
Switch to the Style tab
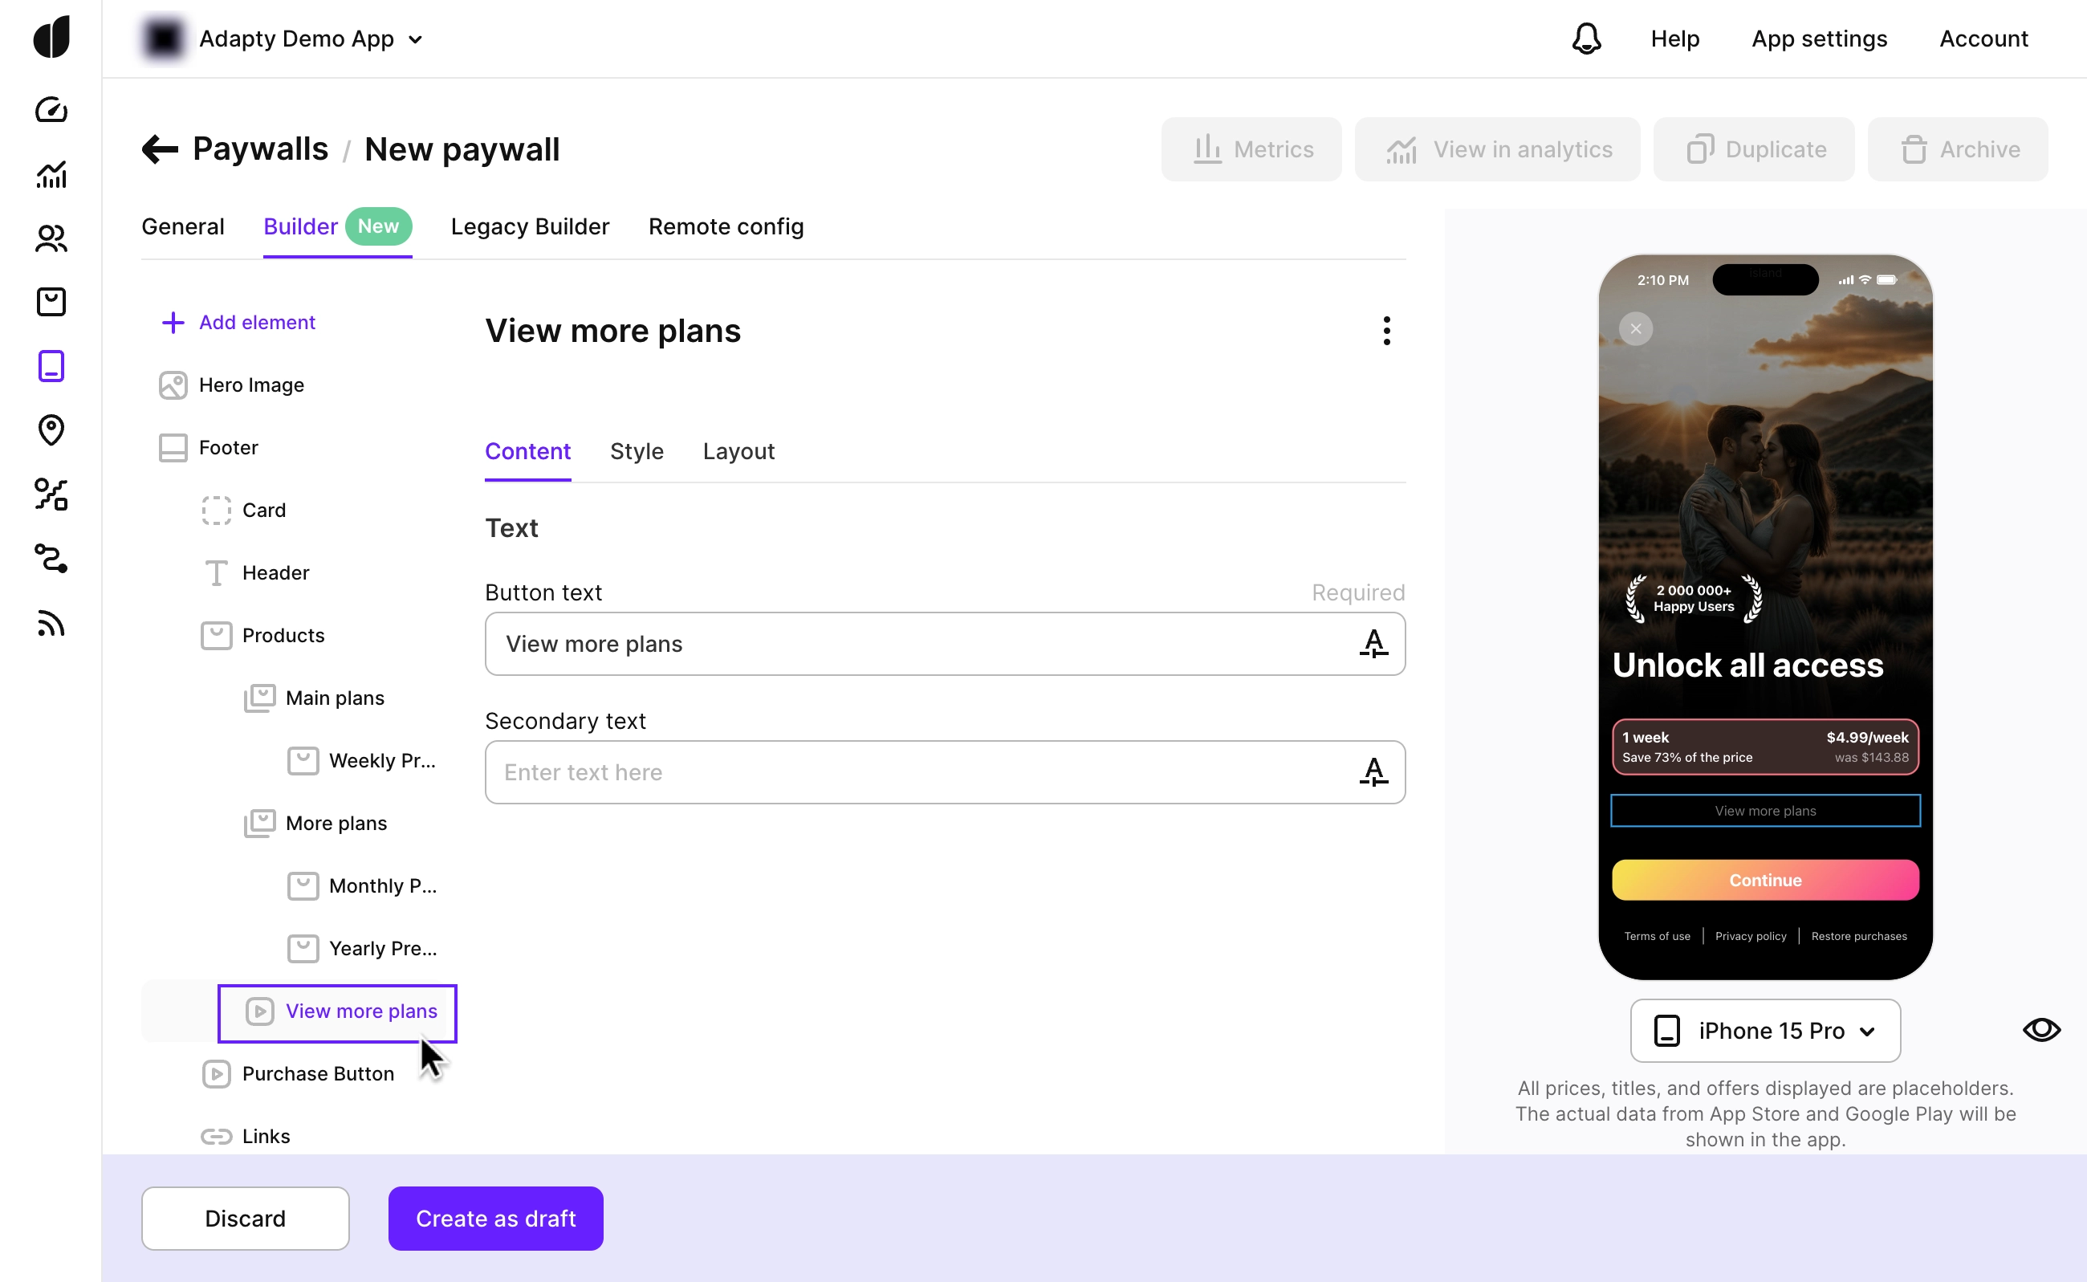point(637,451)
